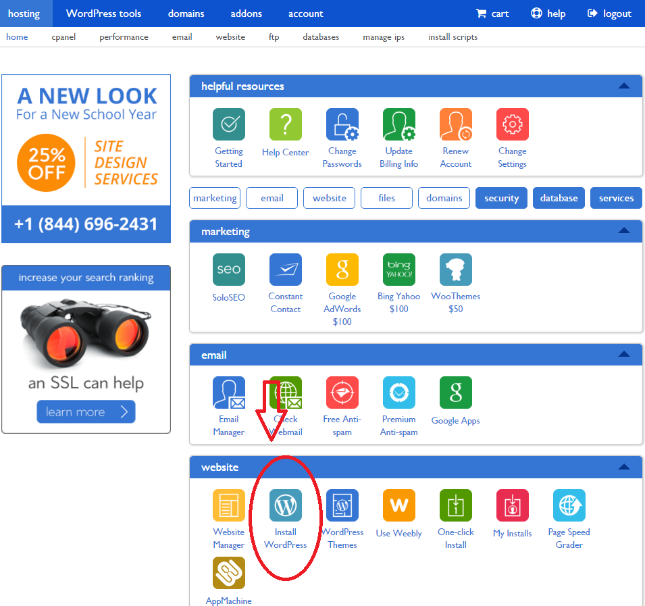Open the Website Manager icon
This screenshot has height=606, width=645.
coord(229,505)
